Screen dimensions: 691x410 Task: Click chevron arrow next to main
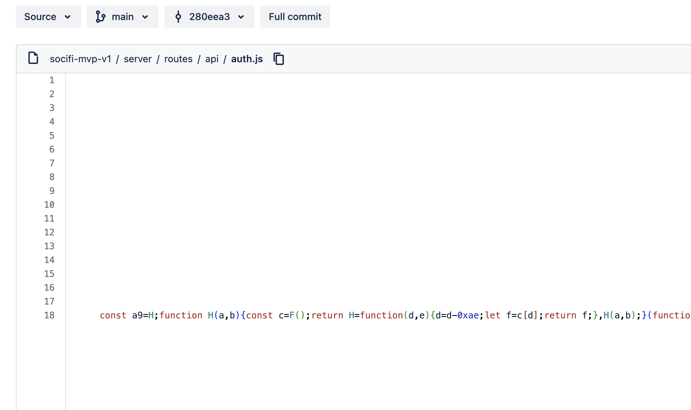145,17
